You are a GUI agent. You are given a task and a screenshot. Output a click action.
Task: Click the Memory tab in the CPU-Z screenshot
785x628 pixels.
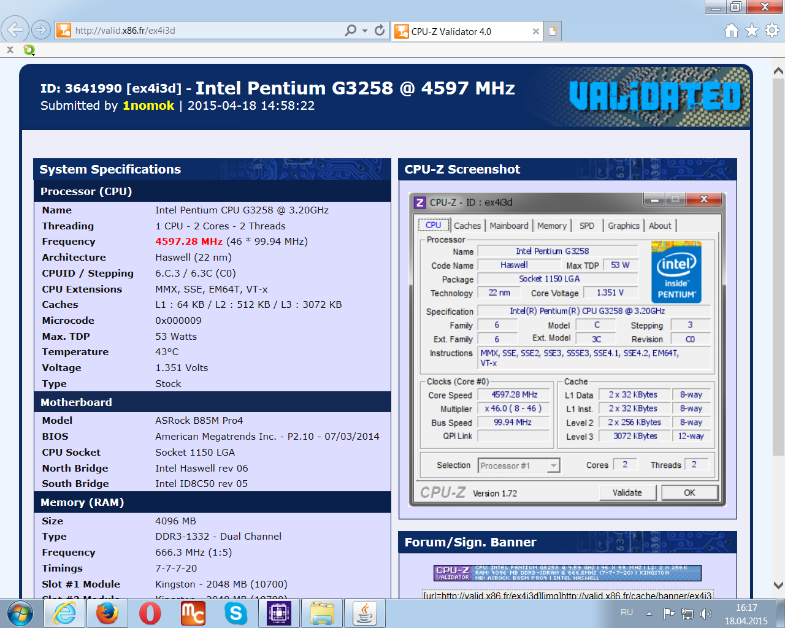[x=552, y=226]
